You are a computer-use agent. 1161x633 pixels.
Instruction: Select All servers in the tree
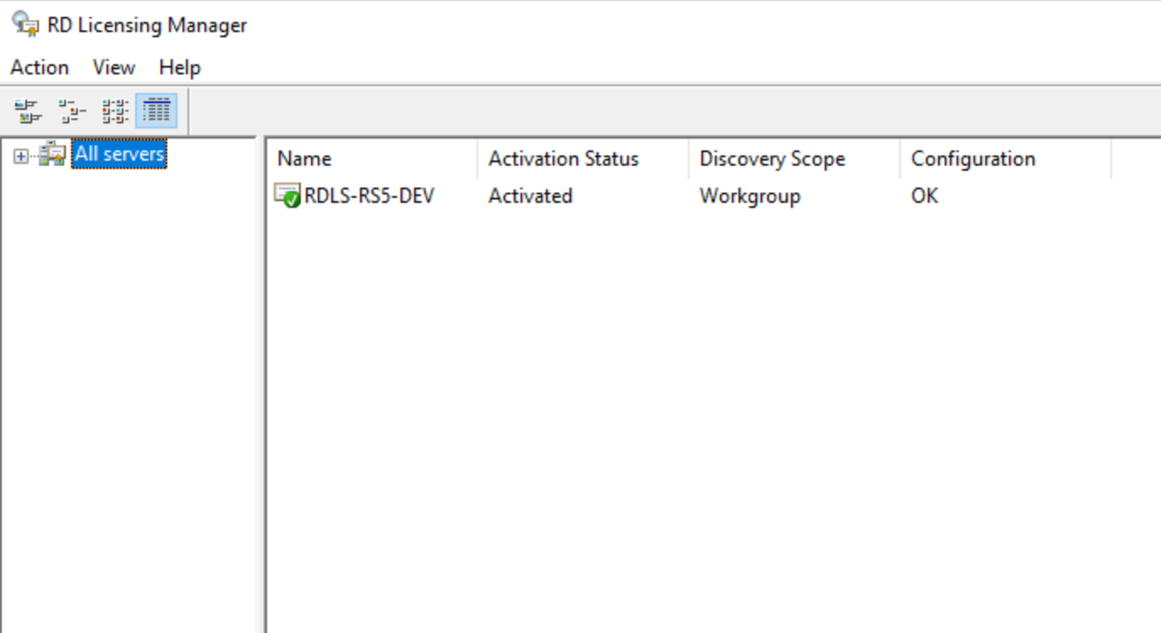[x=119, y=155]
